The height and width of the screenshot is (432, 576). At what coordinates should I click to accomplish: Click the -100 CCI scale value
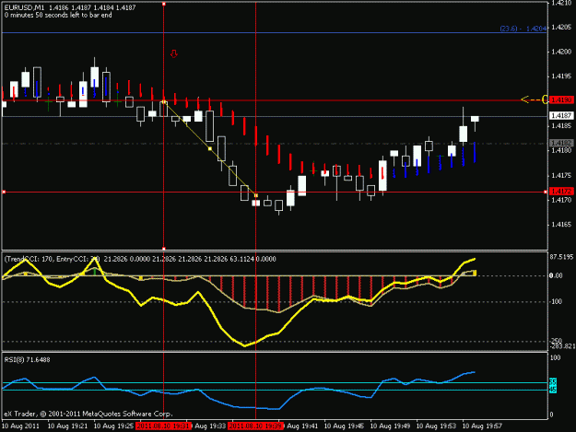point(556,301)
